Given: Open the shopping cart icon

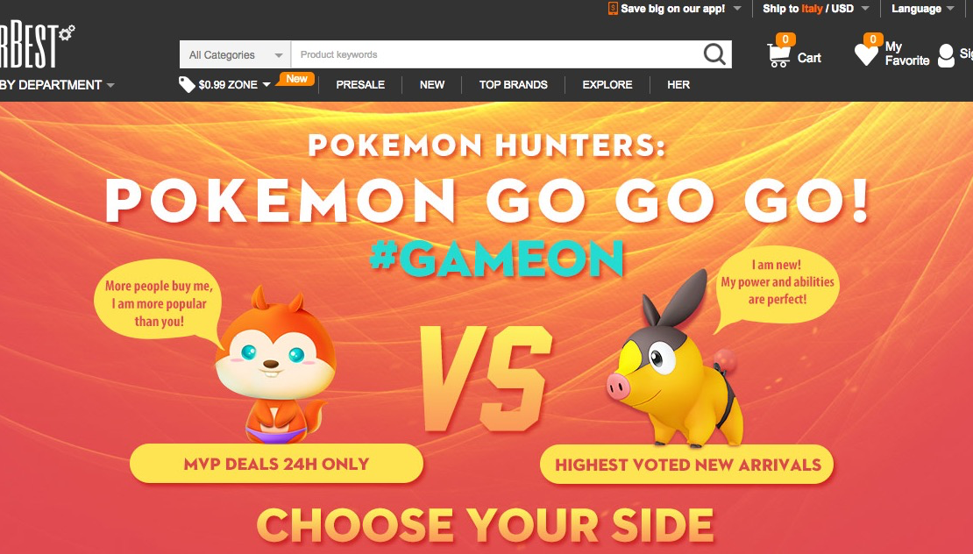Looking at the screenshot, I should pyautogui.click(x=778, y=56).
